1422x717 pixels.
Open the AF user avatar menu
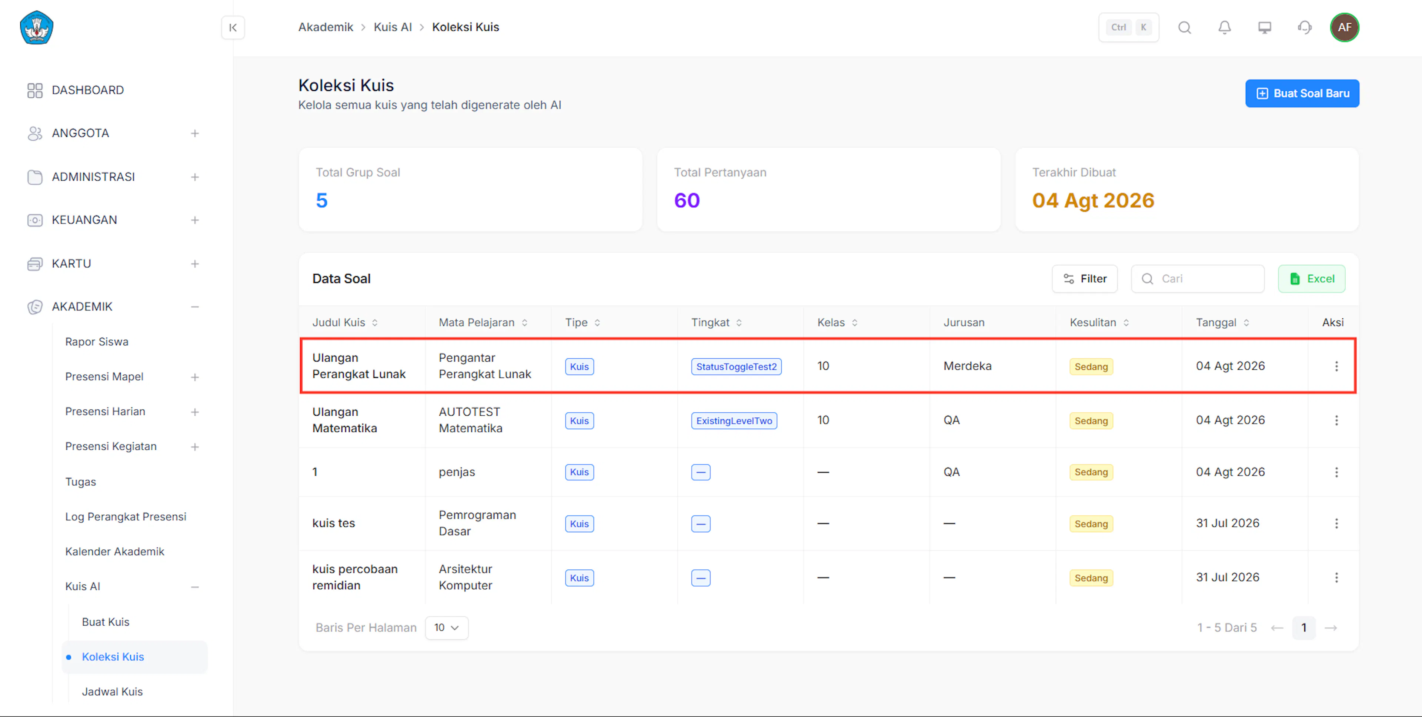[x=1344, y=28]
